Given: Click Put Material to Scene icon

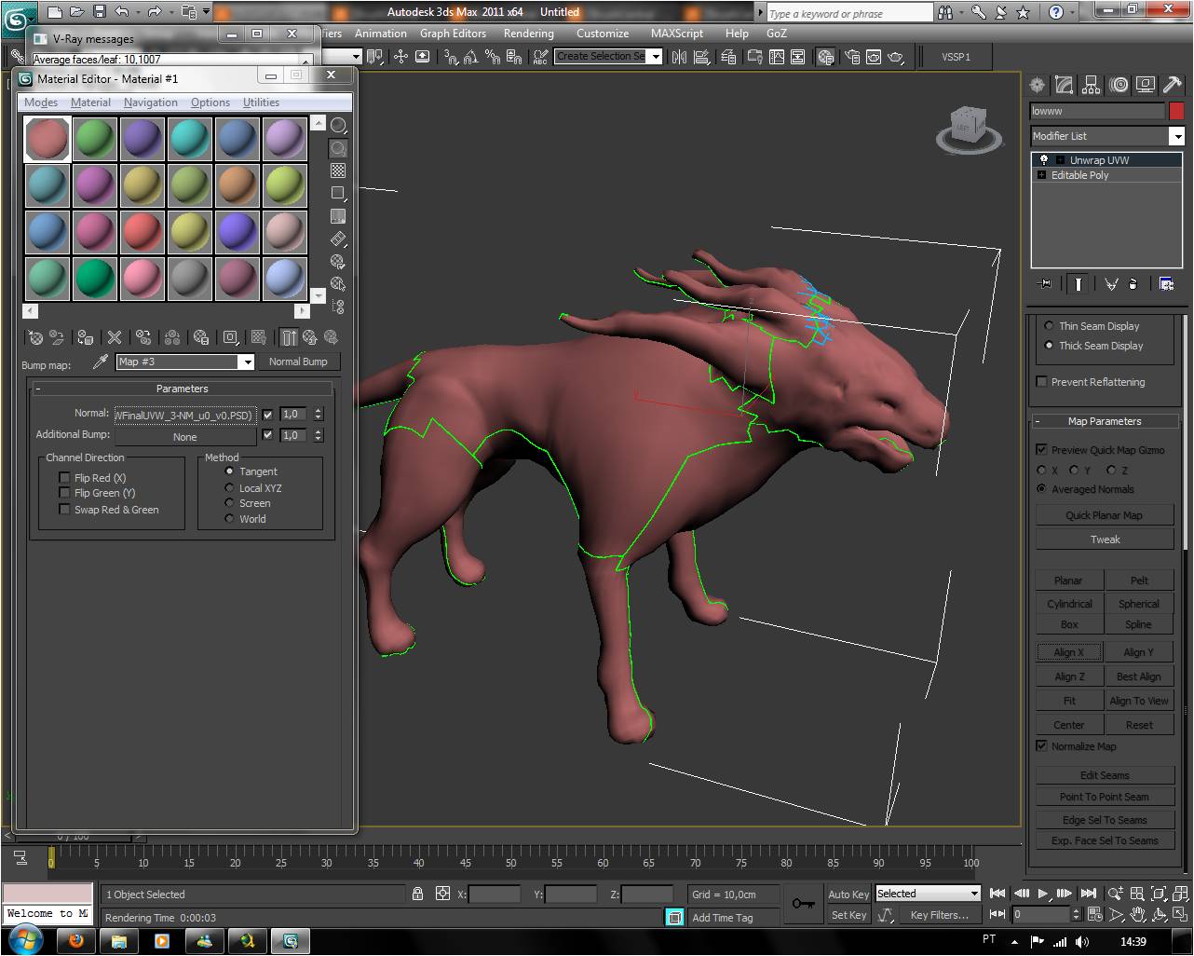Looking at the screenshot, I should pos(58,337).
